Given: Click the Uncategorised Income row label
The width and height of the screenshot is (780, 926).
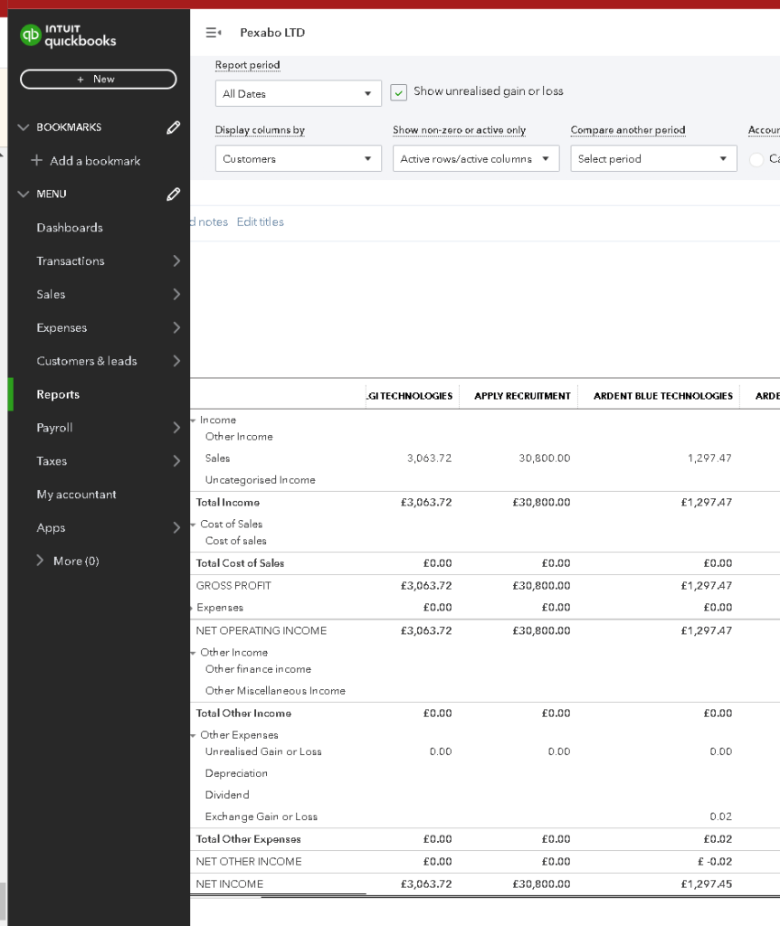Looking at the screenshot, I should coord(260,480).
